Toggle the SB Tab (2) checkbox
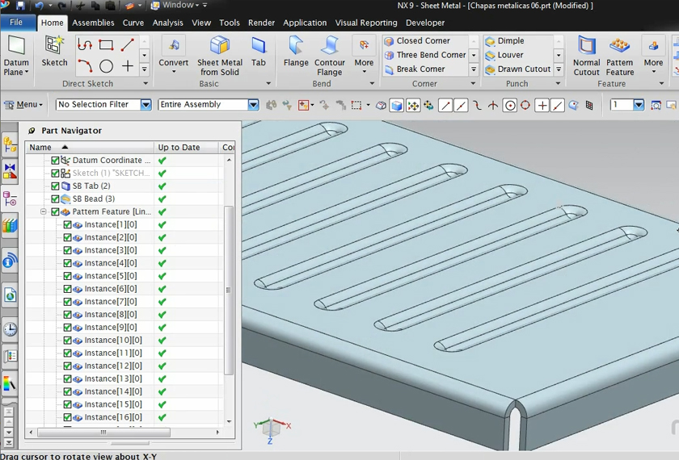This screenshot has width=679, height=460. coord(56,186)
